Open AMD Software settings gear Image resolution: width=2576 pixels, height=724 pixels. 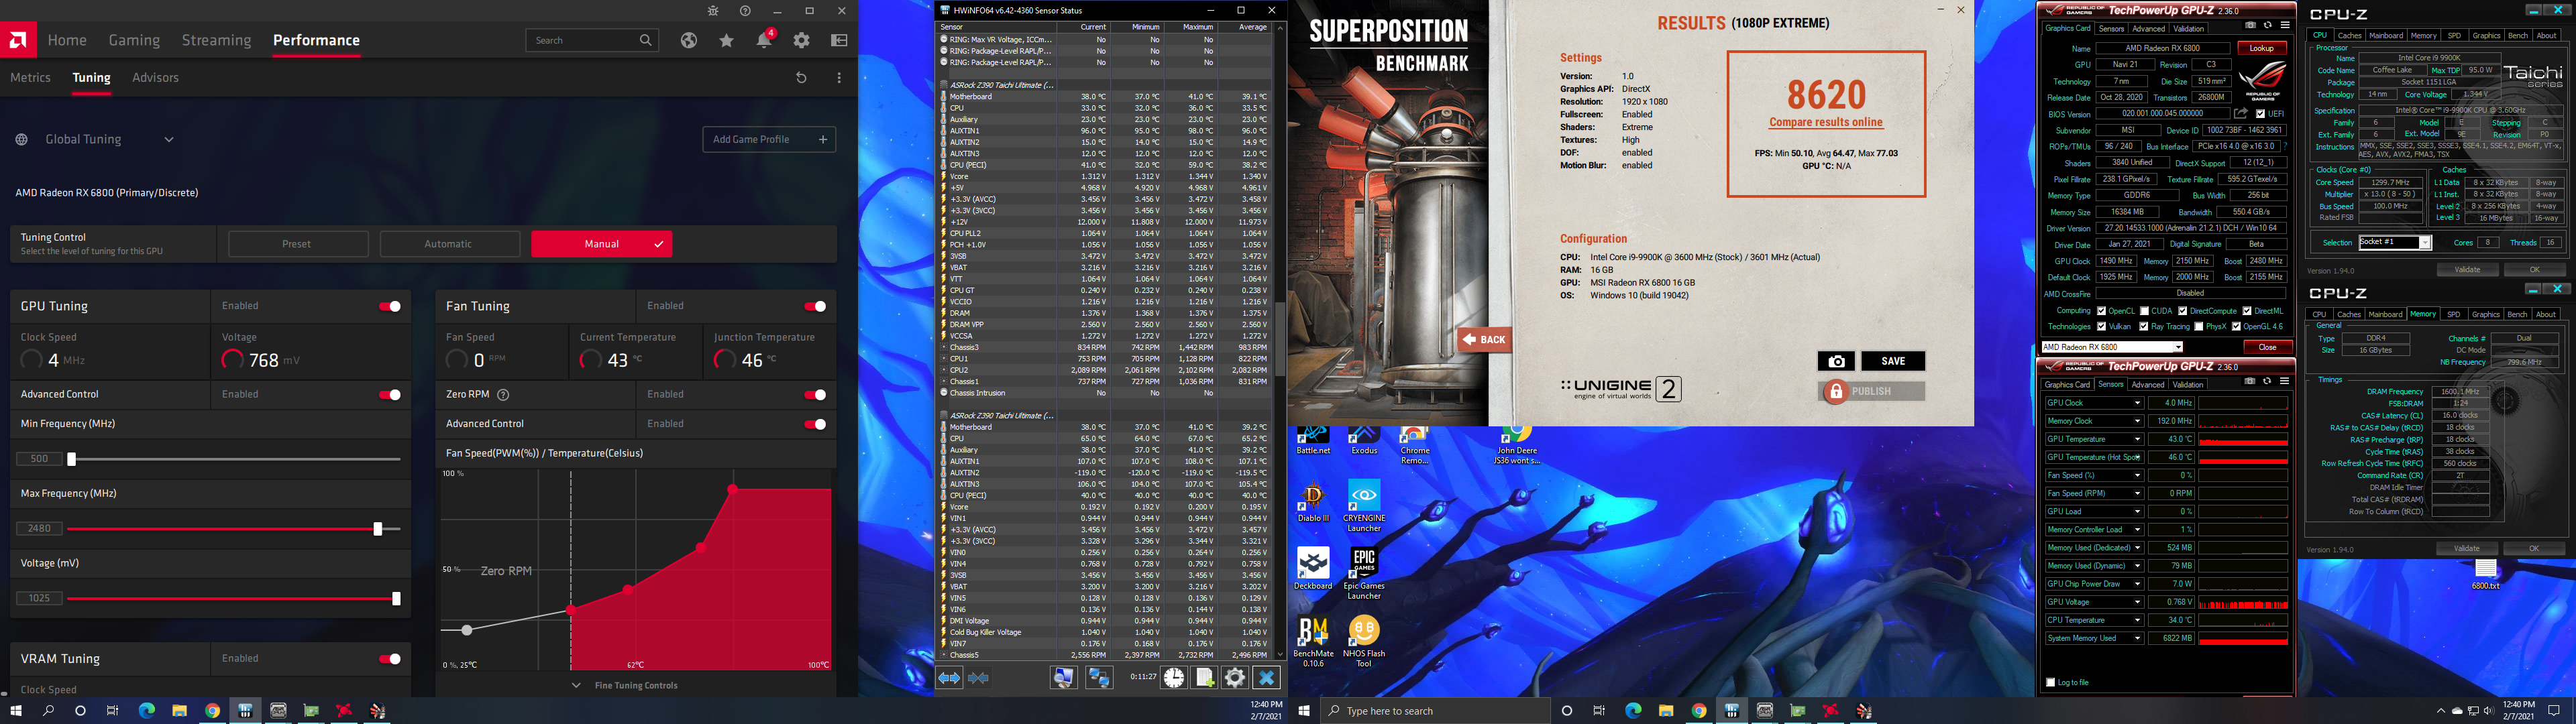[801, 40]
